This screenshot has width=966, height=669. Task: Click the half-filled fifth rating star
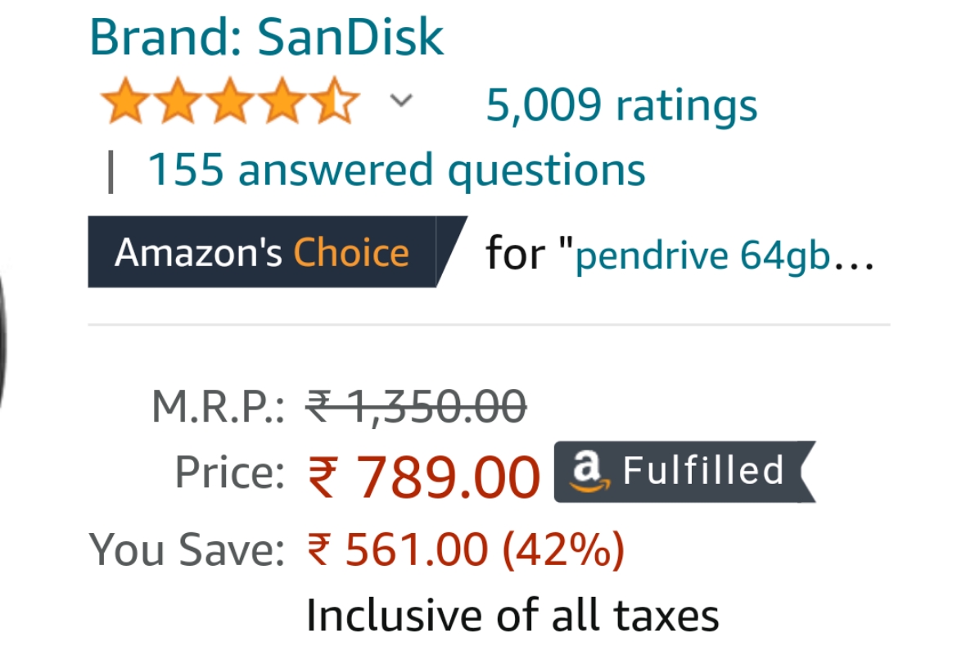click(335, 101)
